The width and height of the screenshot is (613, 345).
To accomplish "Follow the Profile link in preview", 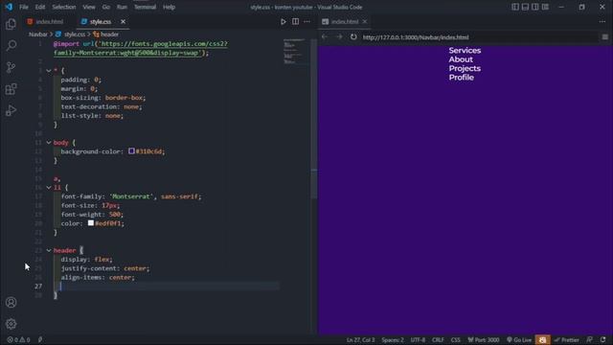I will 462,78.
